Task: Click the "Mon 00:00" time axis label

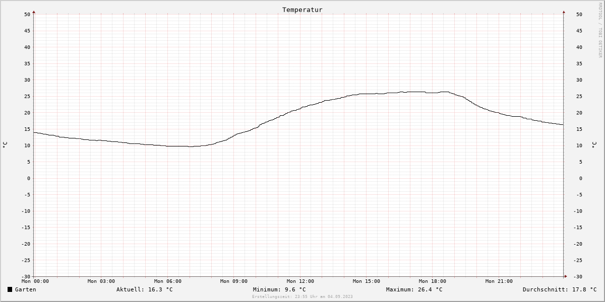Action: pyautogui.click(x=35, y=281)
